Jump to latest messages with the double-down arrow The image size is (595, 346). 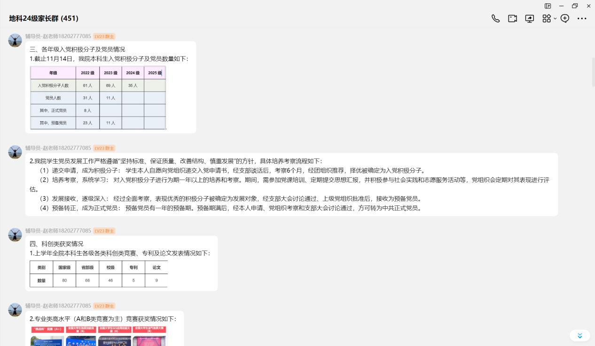pyautogui.click(x=579, y=336)
